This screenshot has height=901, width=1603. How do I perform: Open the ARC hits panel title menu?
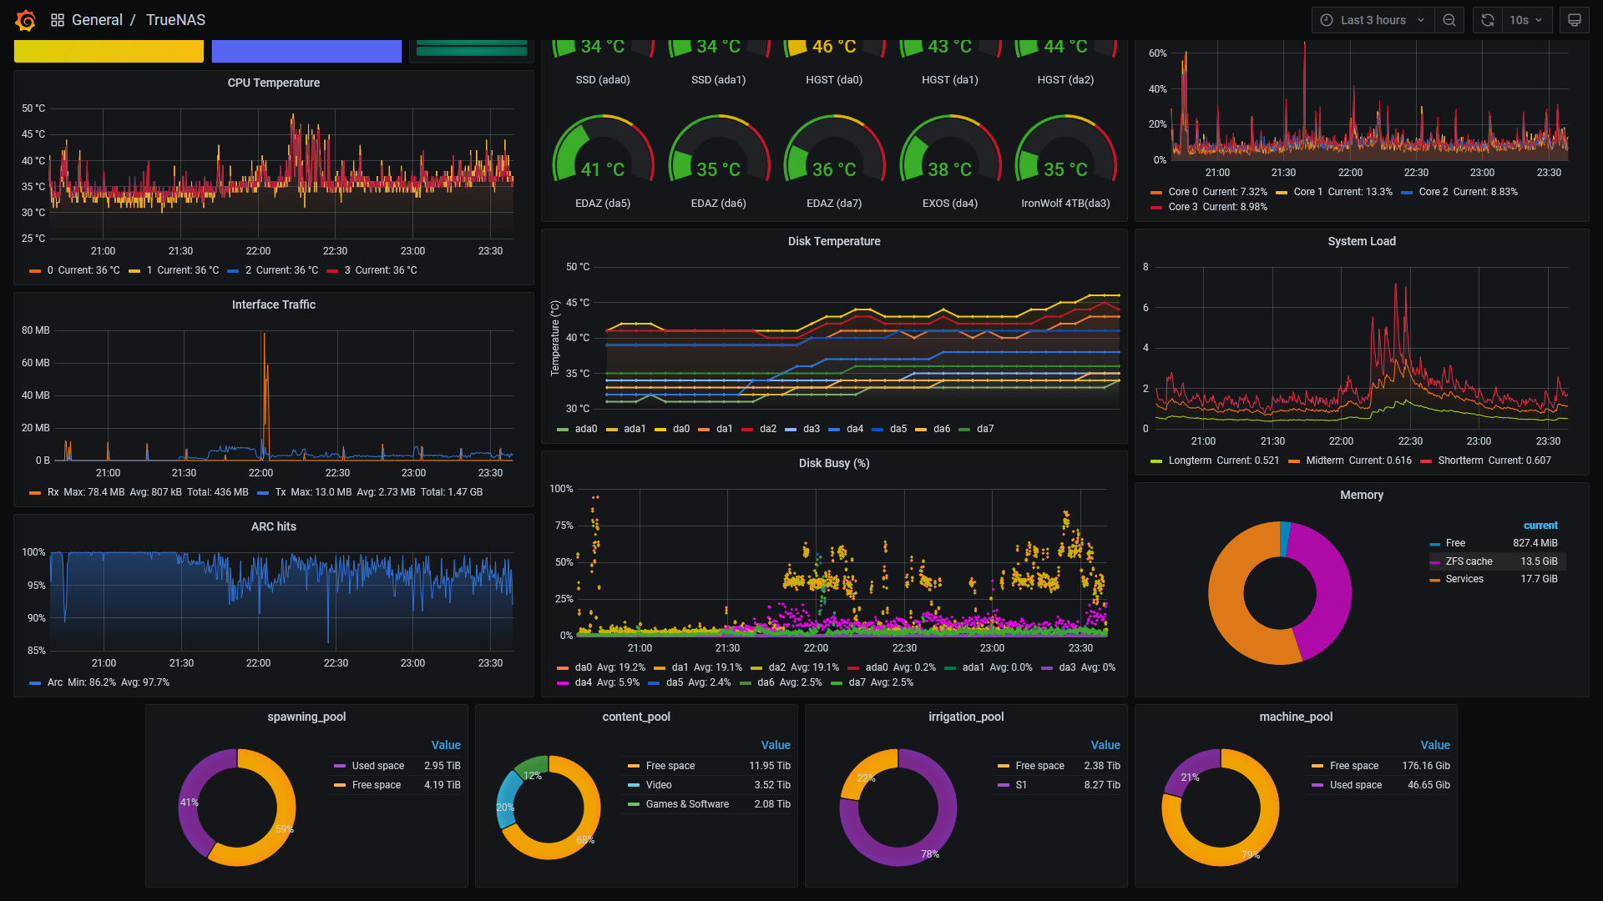[x=274, y=526]
